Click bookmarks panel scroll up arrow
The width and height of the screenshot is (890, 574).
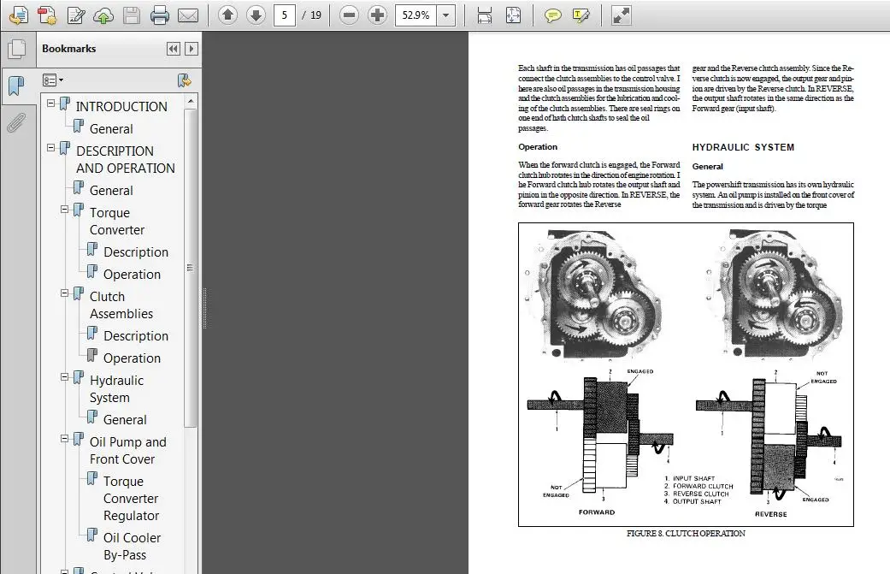click(x=191, y=101)
